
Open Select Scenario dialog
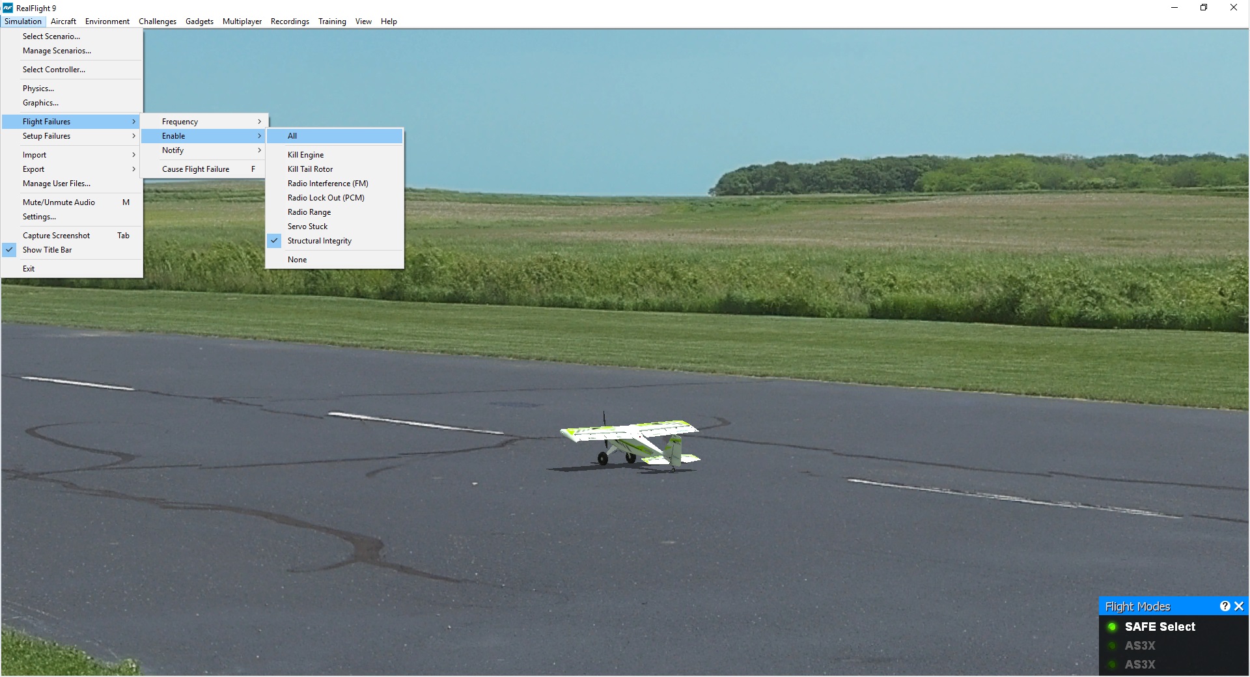pyautogui.click(x=51, y=36)
